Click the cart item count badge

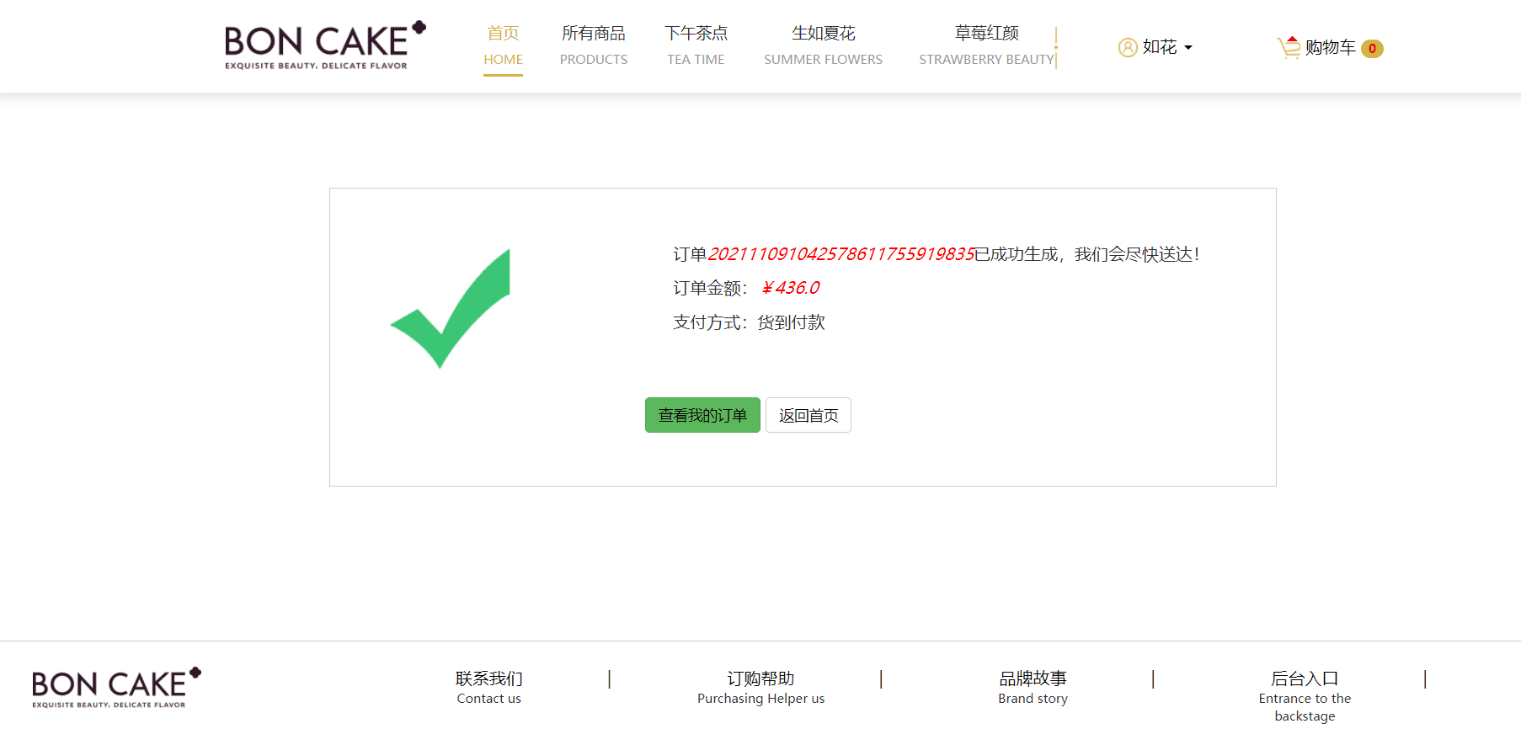[1372, 49]
